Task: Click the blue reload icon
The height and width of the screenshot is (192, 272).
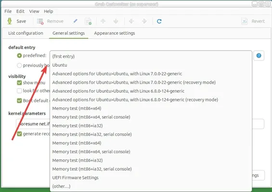Action: click(159, 21)
